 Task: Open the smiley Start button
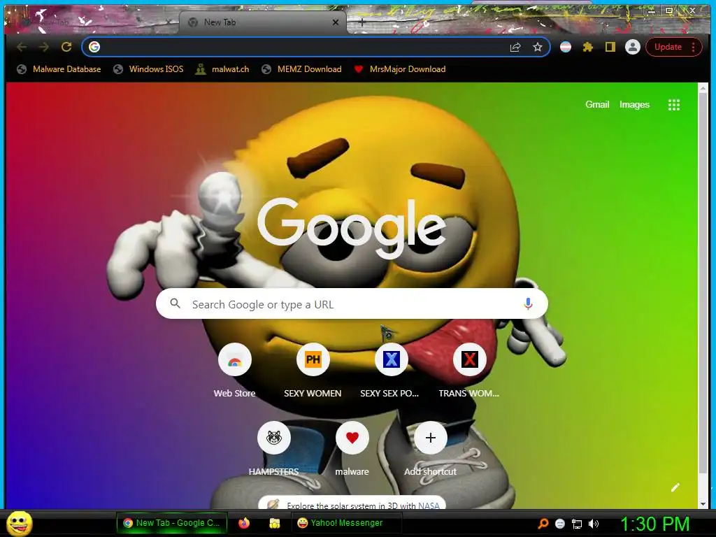(19, 523)
